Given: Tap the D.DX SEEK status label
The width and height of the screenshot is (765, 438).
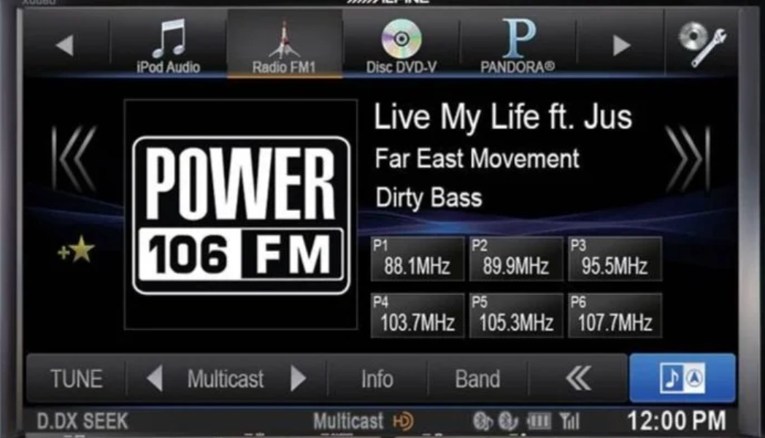Looking at the screenshot, I should coord(82,421).
